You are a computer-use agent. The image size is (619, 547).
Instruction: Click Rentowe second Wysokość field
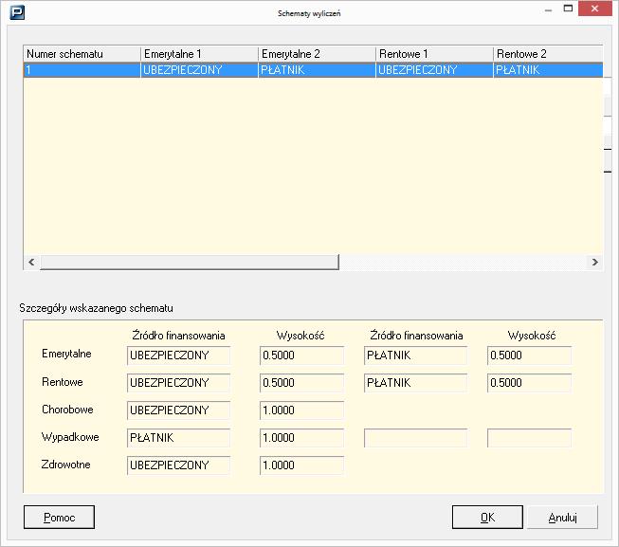(x=529, y=383)
